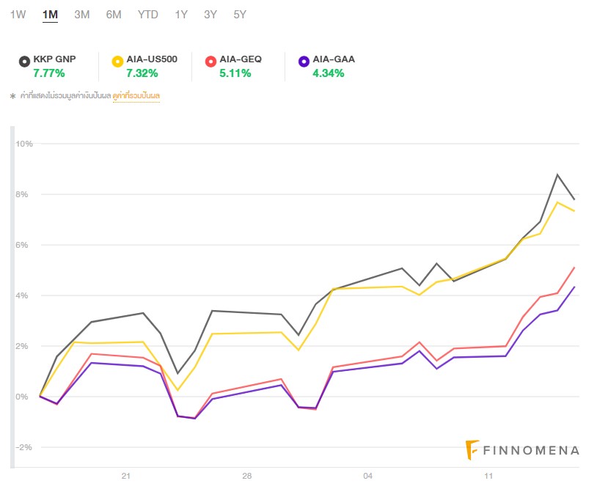This screenshot has width=597, height=489.
Task: Click the active 1M range tab
Action: (50, 15)
